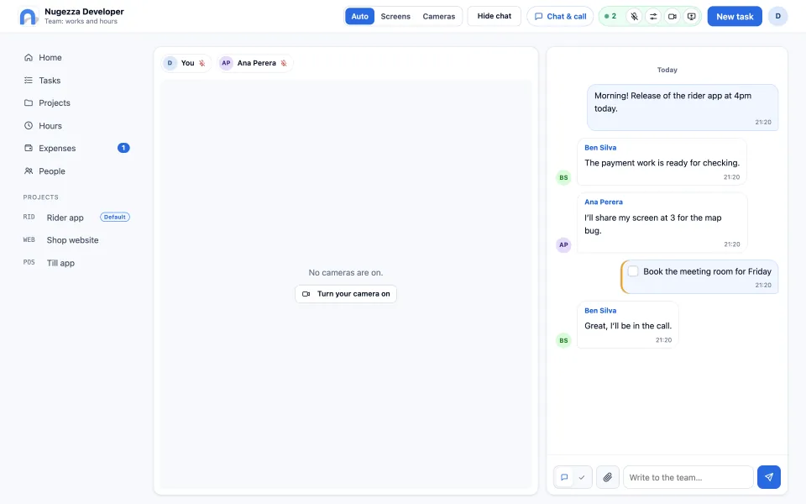Click 'The payment work is ready' message
Viewport: 806px width, 504px height.
(662, 163)
